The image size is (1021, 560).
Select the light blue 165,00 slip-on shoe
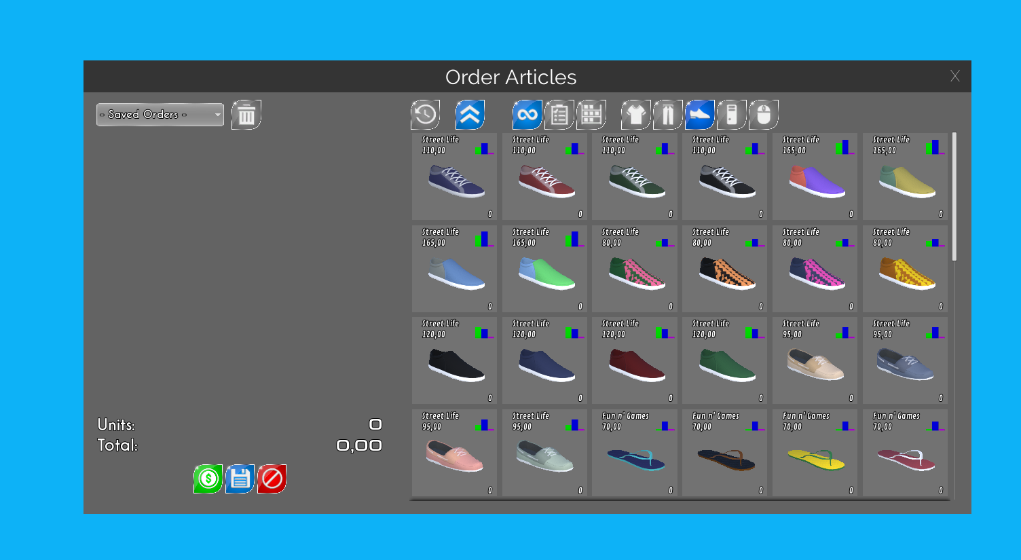[454, 269]
